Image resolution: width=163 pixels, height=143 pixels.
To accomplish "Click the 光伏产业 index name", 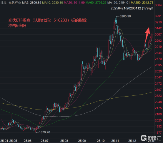I will 15,2.
